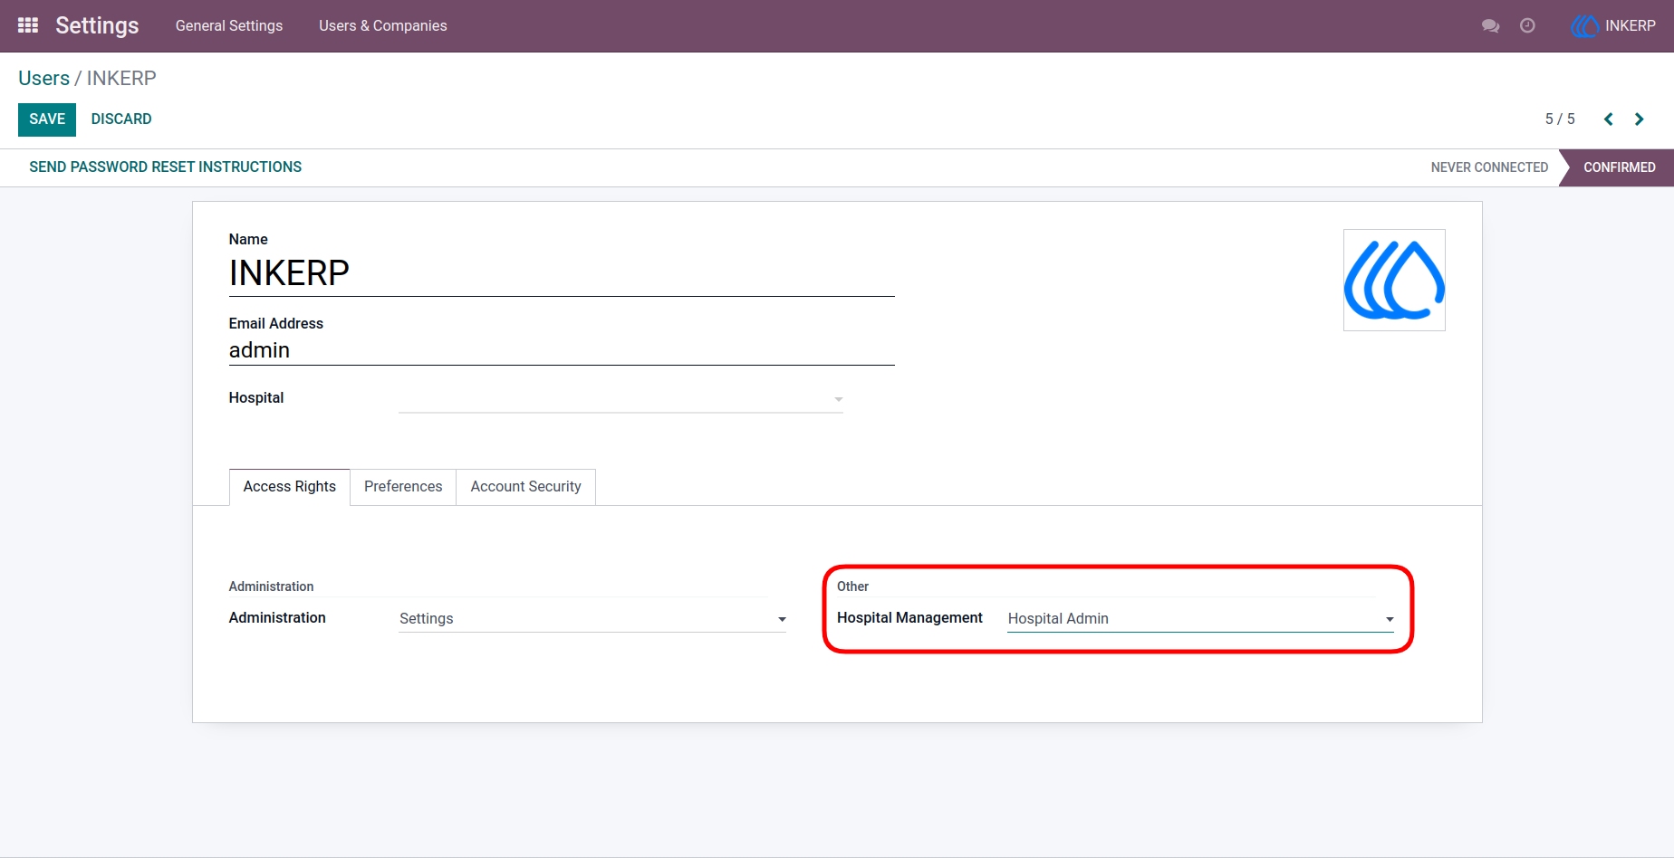The image size is (1674, 858).
Task: Go to next user record arrow
Action: coord(1640,119)
